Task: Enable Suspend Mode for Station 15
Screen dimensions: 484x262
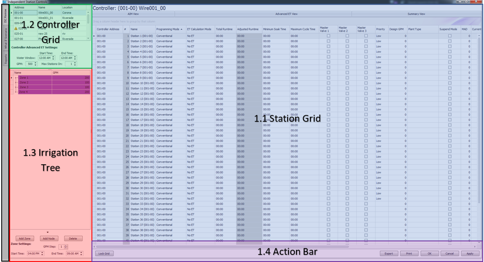Action: click(x=450, y=110)
